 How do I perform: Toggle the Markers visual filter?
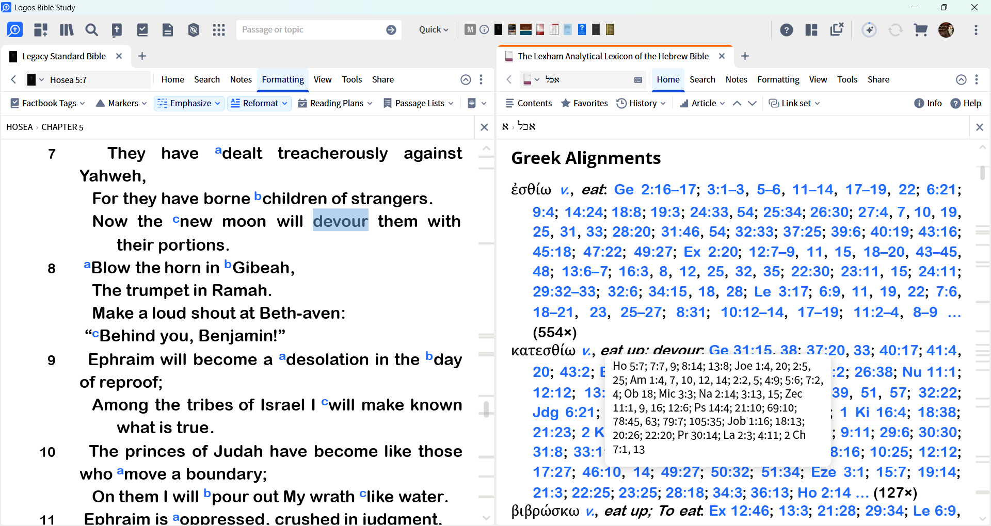pos(121,103)
